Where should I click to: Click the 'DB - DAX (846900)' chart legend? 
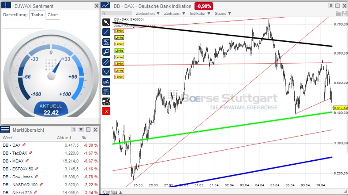(x=129, y=19)
